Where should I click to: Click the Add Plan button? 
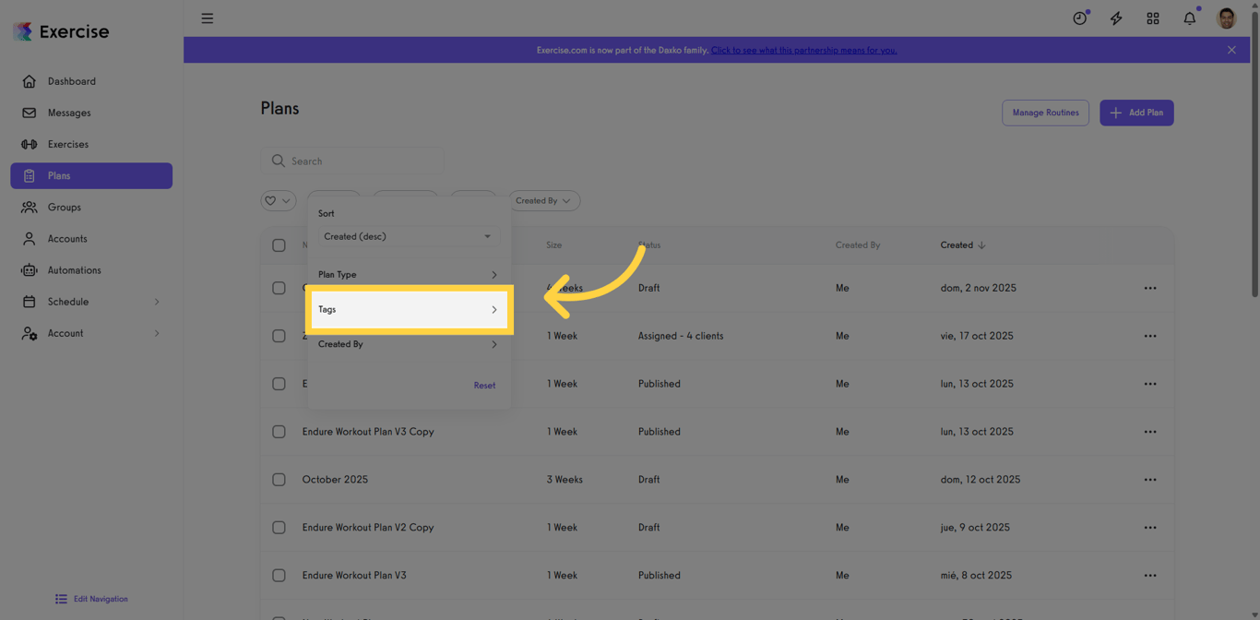[x=1135, y=112]
